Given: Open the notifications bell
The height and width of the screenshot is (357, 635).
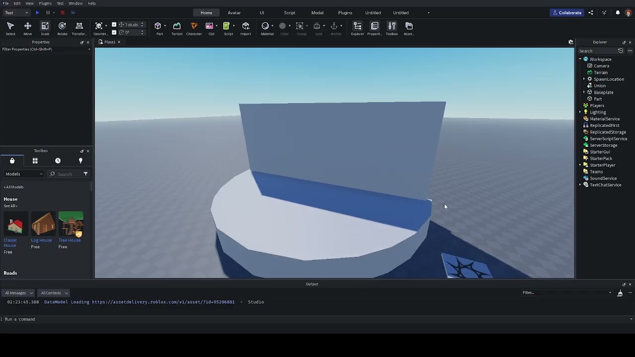Looking at the screenshot, I should pos(618,13).
